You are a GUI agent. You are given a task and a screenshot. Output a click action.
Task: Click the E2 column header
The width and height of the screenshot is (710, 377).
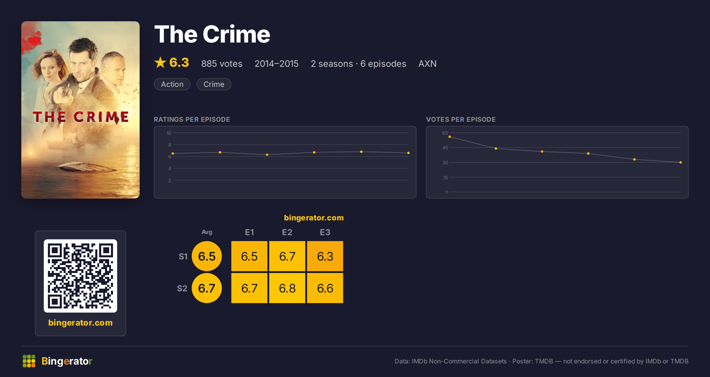[287, 232]
